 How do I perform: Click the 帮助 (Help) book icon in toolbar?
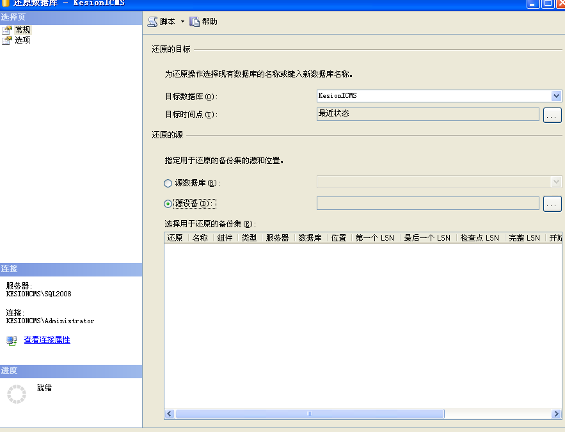[x=195, y=20]
